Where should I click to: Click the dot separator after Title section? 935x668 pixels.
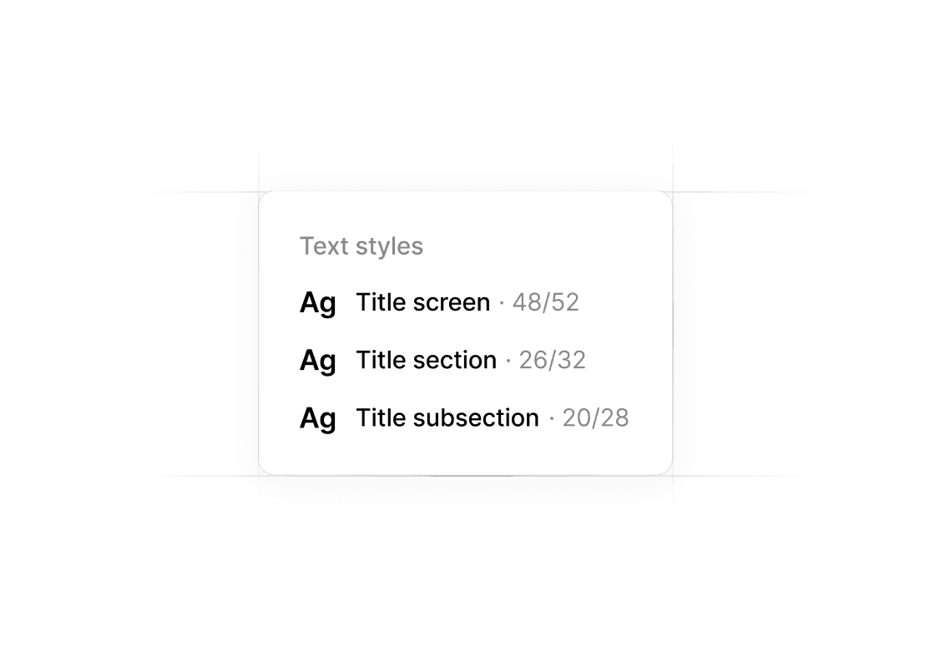click(x=508, y=361)
